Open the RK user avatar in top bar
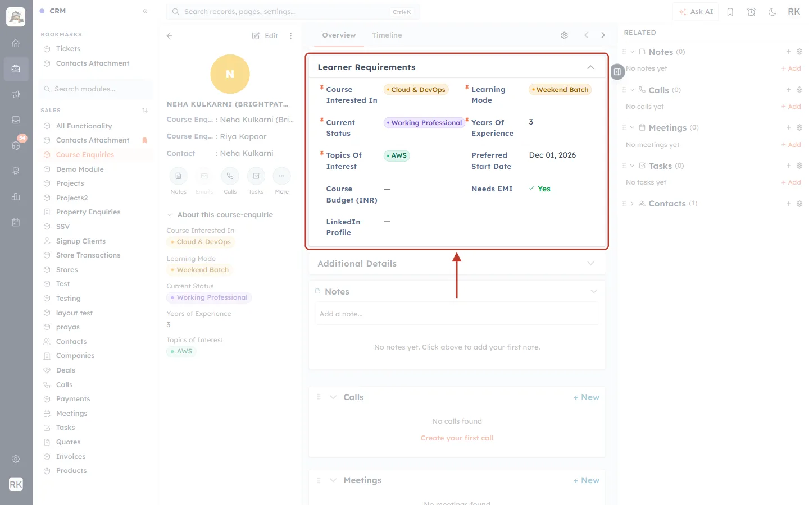809x505 pixels. 794,12
